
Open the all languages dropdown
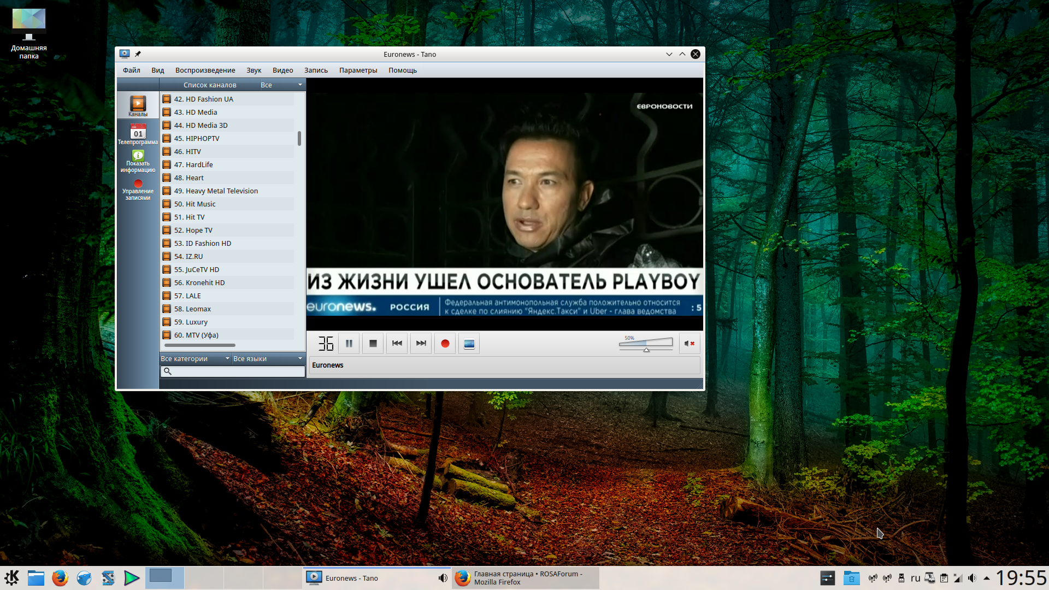coord(267,358)
